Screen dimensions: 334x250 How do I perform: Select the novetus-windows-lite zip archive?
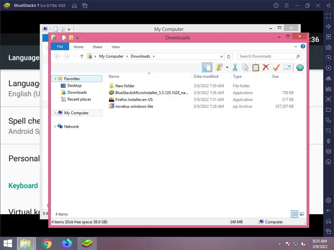[x=134, y=106]
